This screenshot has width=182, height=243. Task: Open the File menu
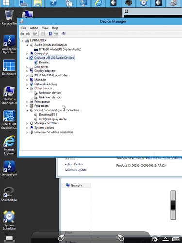click(x=24, y=28)
